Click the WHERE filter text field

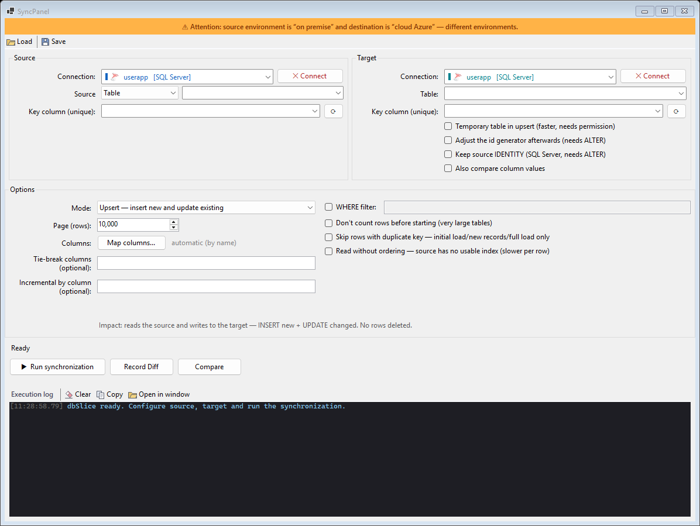pos(537,207)
